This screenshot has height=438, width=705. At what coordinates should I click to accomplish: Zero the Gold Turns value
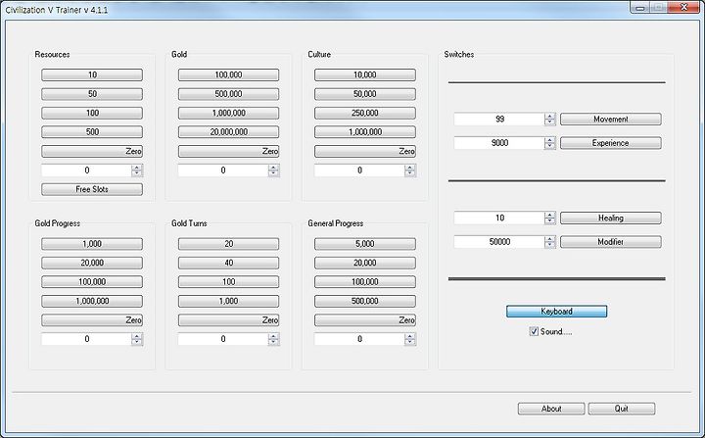pos(228,320)
